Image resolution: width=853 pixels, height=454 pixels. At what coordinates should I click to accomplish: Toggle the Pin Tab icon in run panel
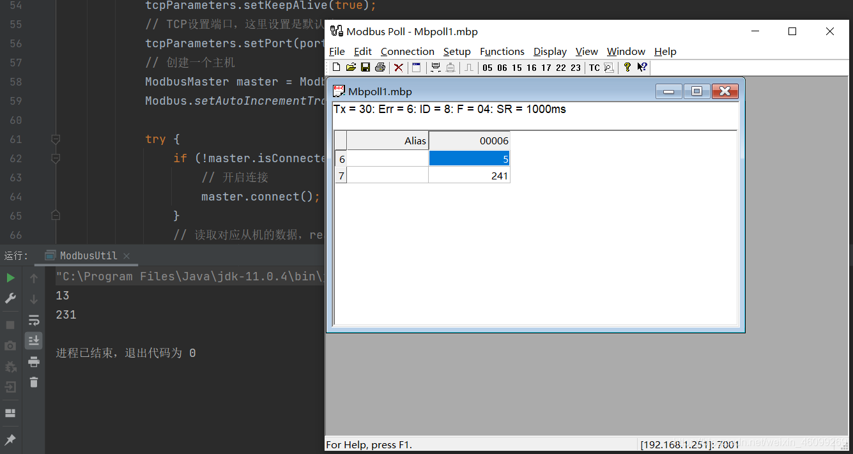(10, 440)
